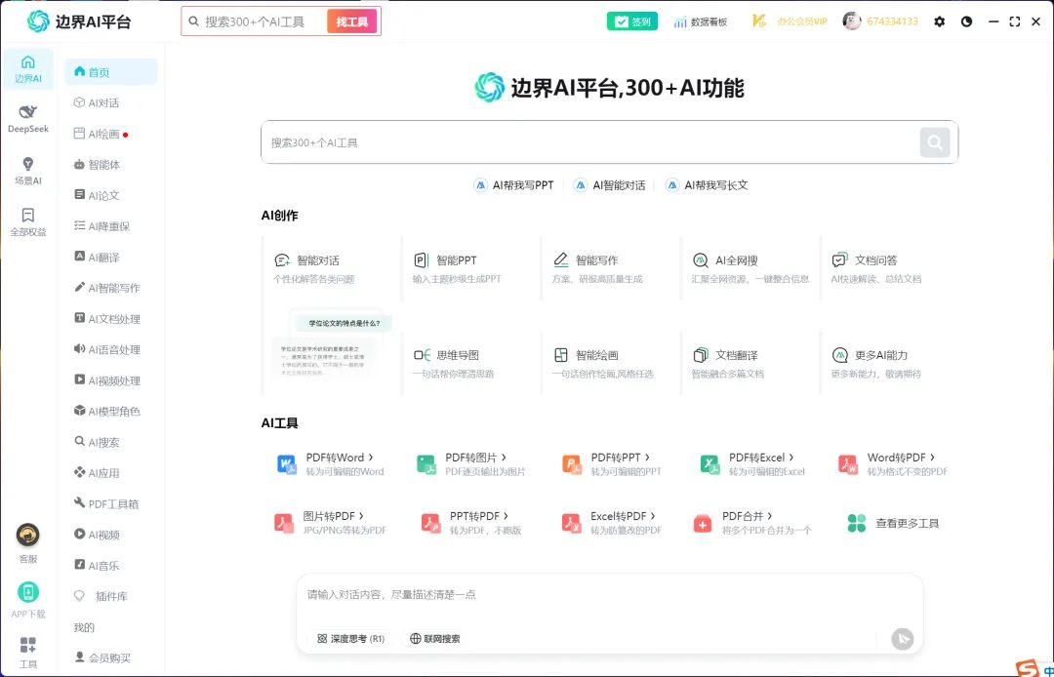
Task: Open AI搜索 in the sidebar
Action: pos(111,442)
